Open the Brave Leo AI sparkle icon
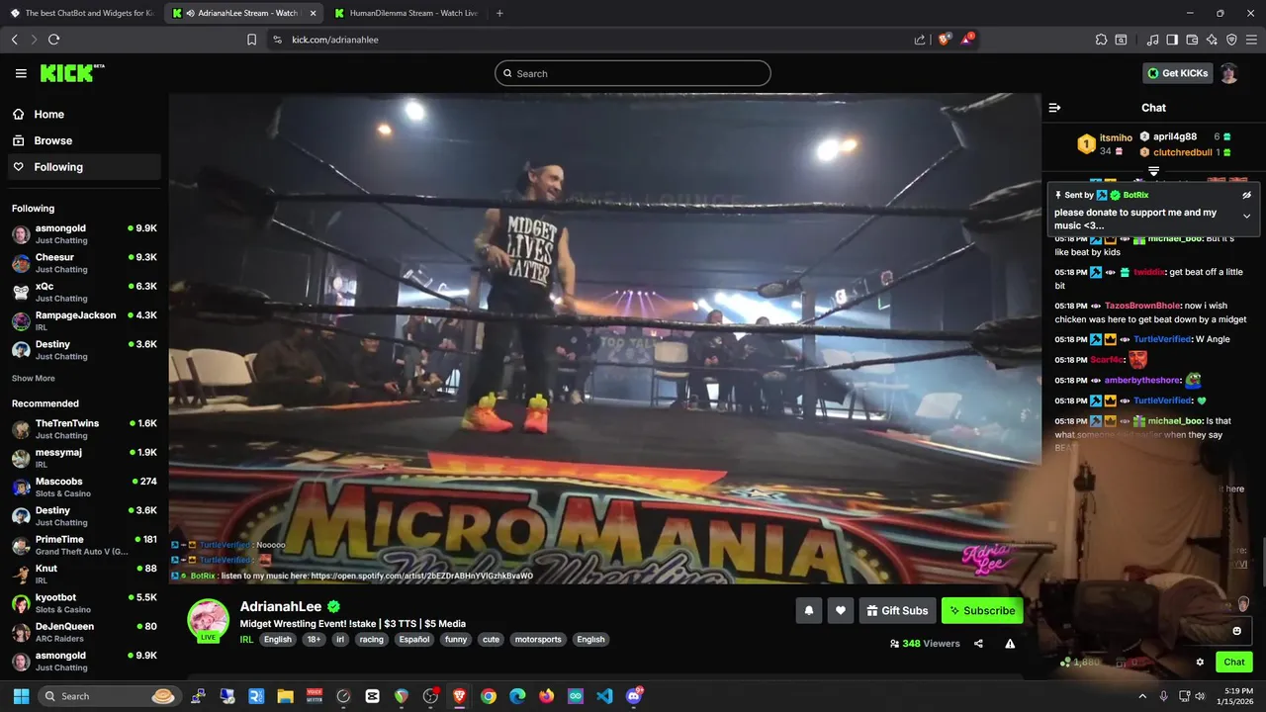This screenshot has height=712, width=1266. point(1212,40)
